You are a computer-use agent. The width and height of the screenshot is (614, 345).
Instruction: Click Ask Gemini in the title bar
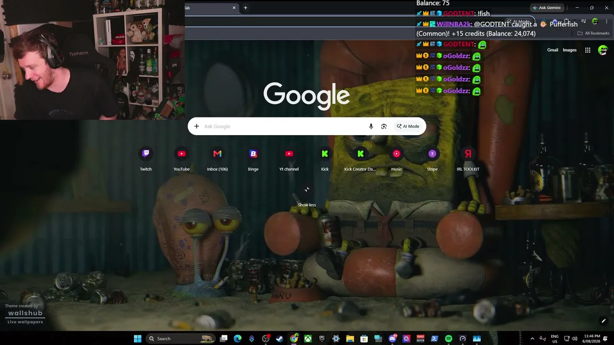546,8
